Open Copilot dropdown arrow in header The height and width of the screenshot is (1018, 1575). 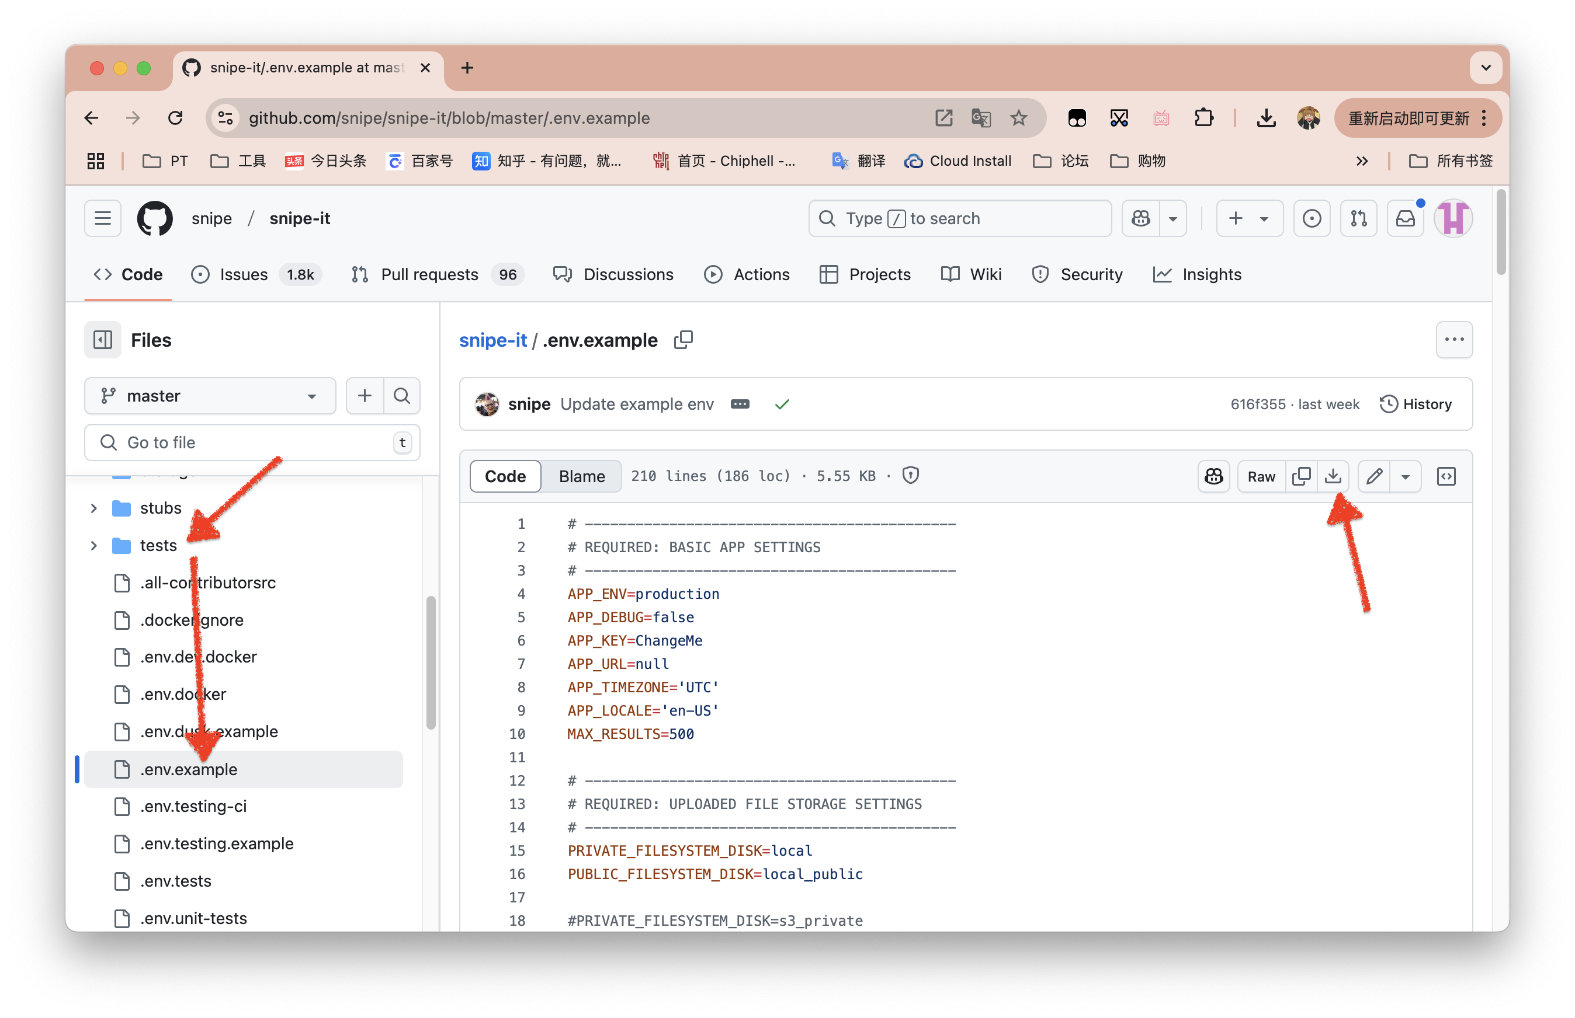pyautogui.click(x=1172, y=218)
